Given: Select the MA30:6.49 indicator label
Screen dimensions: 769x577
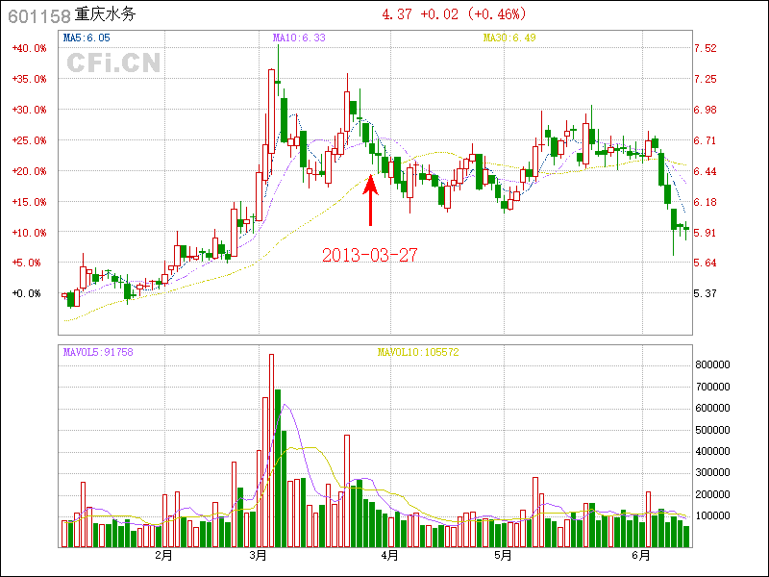Looking at the screenshot, I should pos(509,38).
